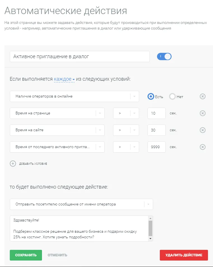Click the green 'Сохранить' button

click(26, 255)
